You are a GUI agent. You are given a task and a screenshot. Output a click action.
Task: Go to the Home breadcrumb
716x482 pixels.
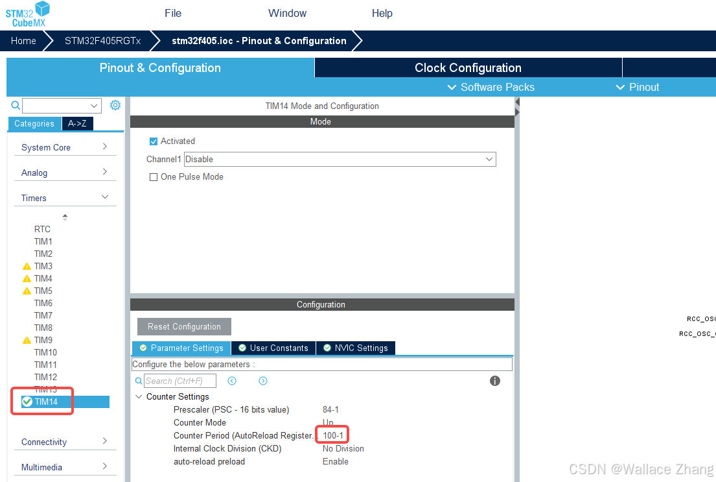click(23, 41)
